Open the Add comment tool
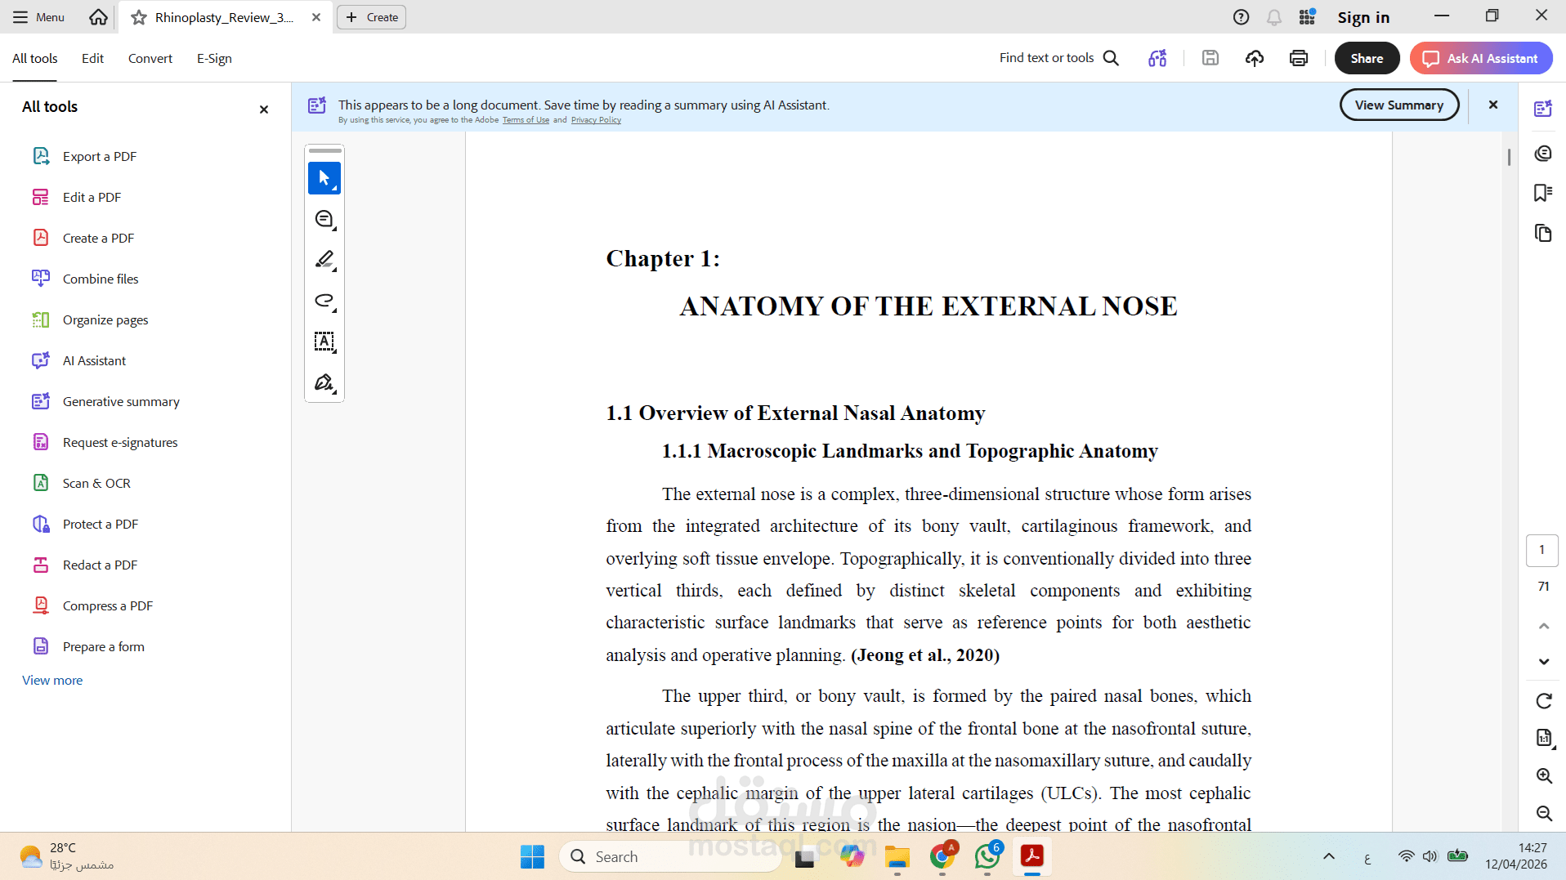The height and width of the screenshot is (880, 1566). click(324, 219)
